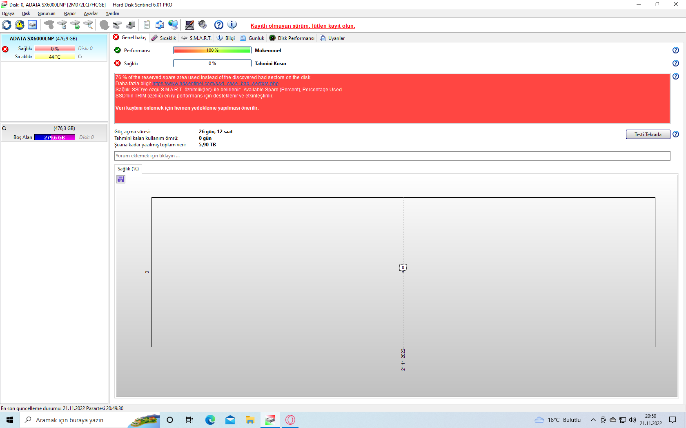Click the 21.11.2022 graph date label
The width and height of the screenshot is (686, 428).
click(x=403, y=360)
